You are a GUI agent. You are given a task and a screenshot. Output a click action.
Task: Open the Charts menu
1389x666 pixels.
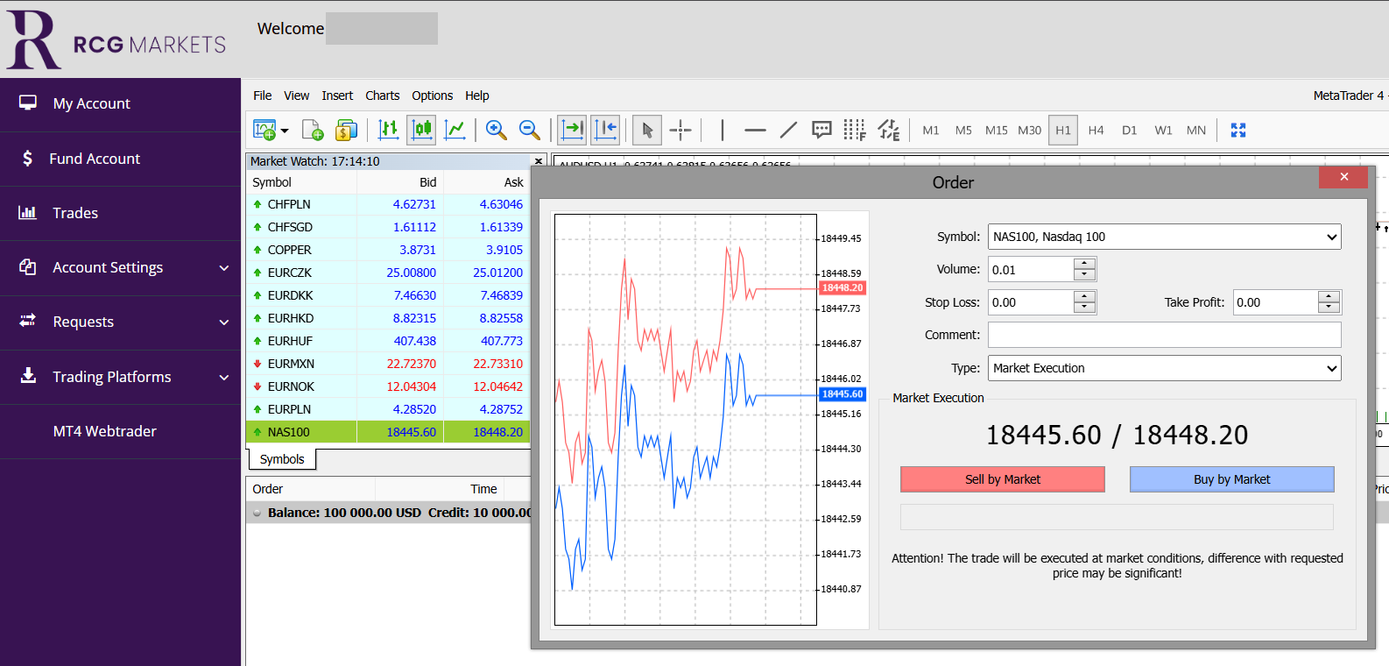point(382,96)
